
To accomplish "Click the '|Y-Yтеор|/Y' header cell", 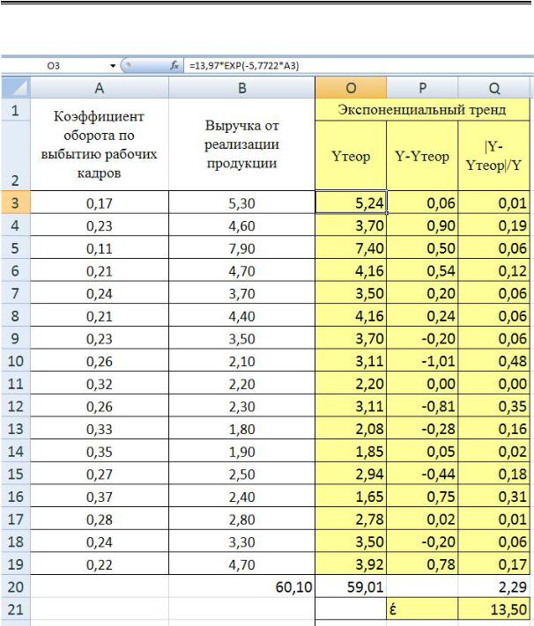I will click(494, 156).
